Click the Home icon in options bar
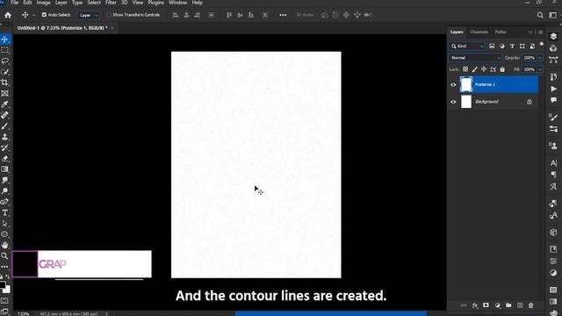The image size is (562, 316). click(x=8, y=15)
